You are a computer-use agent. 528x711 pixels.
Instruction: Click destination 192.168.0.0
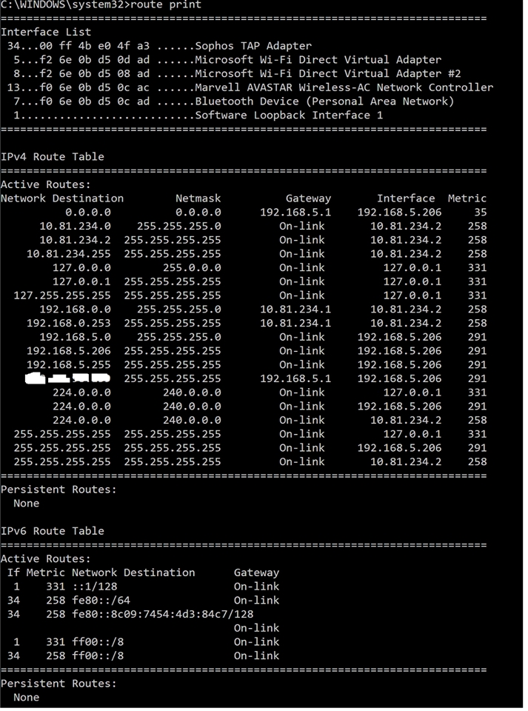point(76,310)
